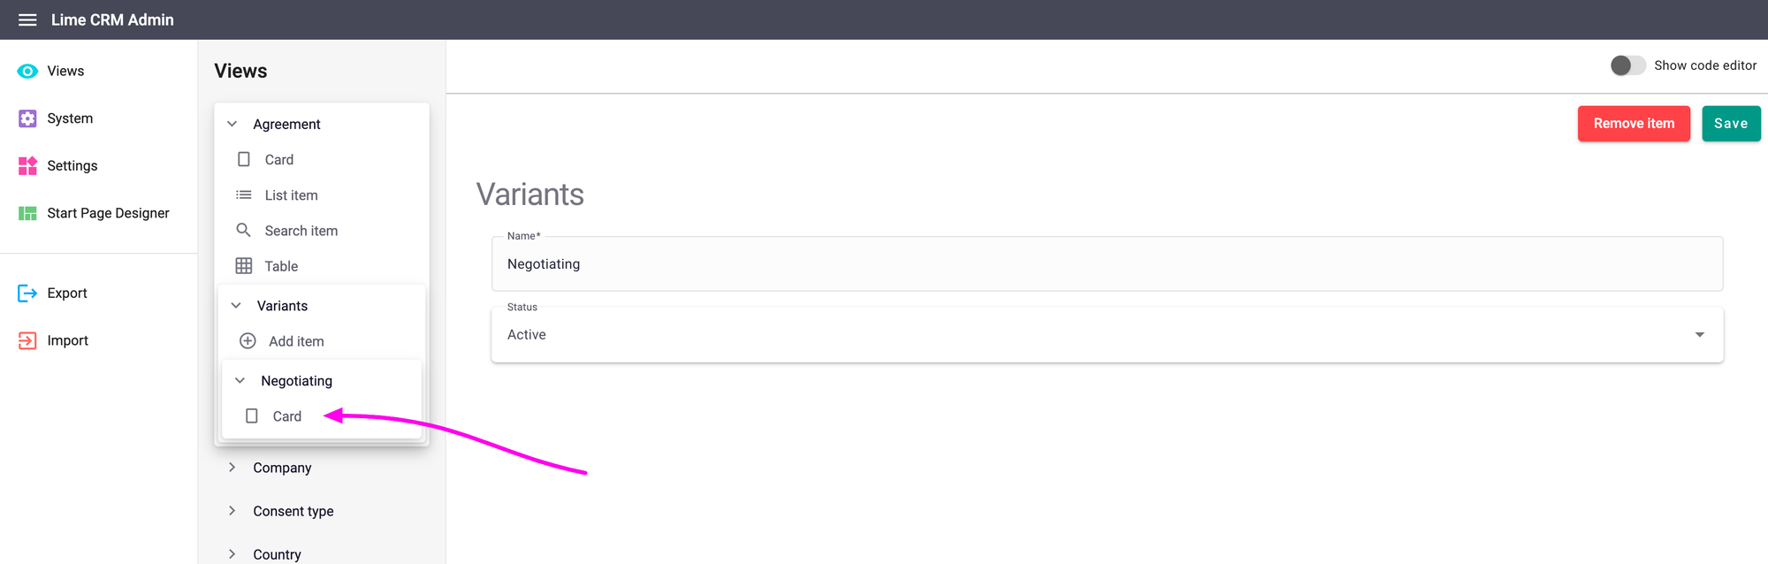The height and width of the screenshot is (564, 1768).
Task: Select the Table view item
Action: pyautogui.click(x=281, y=266)
